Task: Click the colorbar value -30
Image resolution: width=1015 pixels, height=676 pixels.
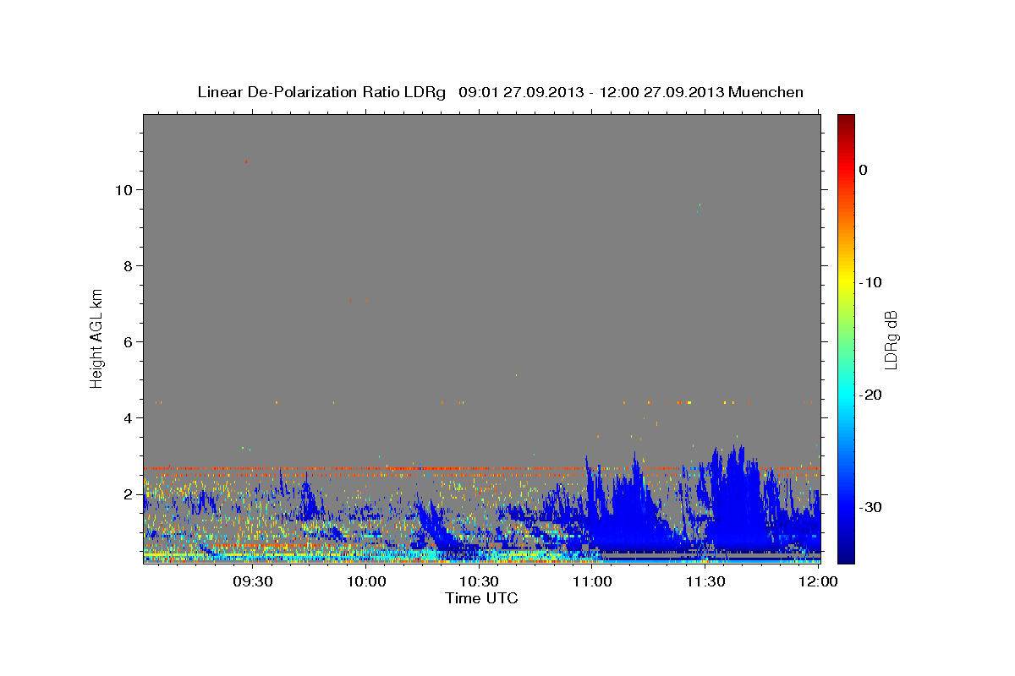Action: [870, 507]
